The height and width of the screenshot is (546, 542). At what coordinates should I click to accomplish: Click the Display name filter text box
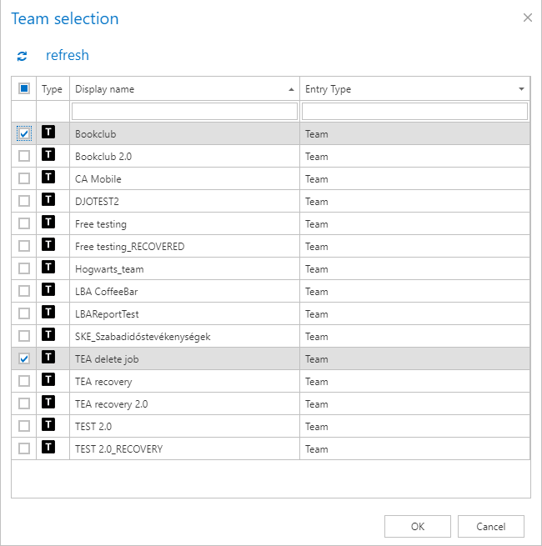pyautogui.click(x=184, y=111)
